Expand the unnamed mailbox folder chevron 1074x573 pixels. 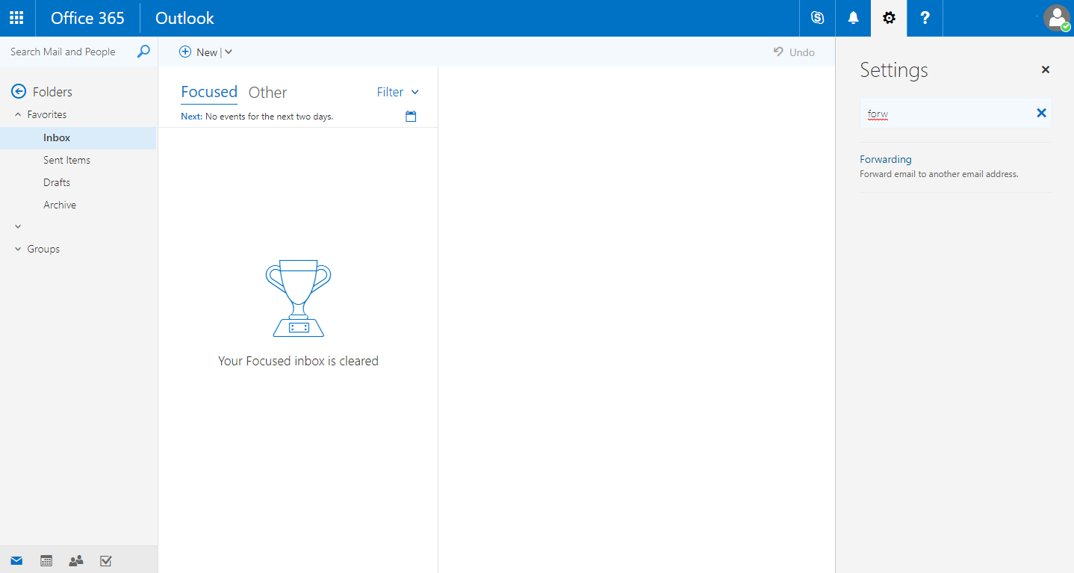19,226
